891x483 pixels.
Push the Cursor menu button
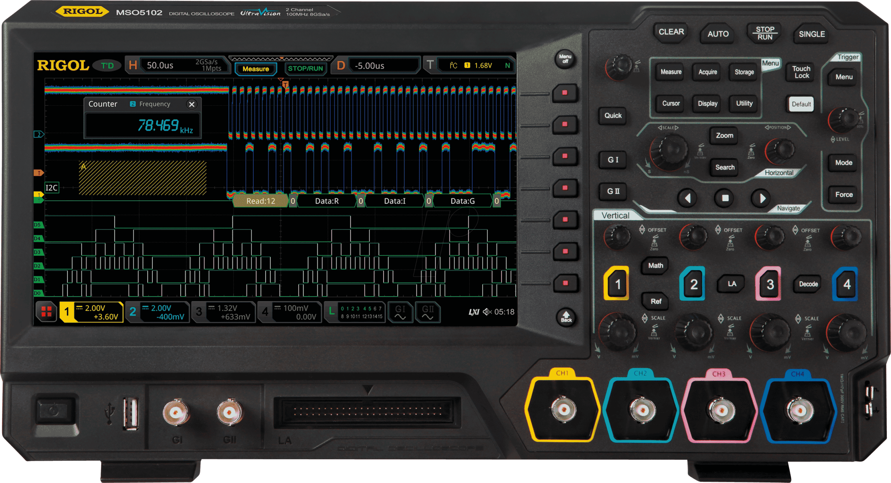pos(671,103)
